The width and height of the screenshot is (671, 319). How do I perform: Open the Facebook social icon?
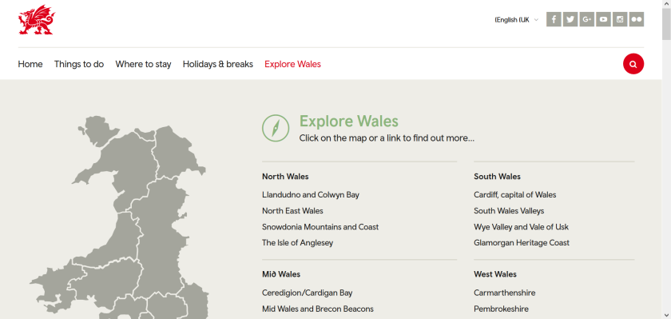pos(554,19)
